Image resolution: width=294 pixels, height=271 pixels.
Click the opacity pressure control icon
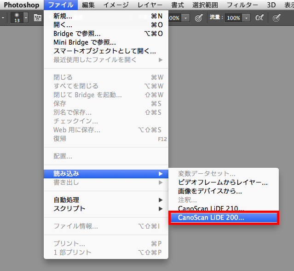(x=199, y=18)
